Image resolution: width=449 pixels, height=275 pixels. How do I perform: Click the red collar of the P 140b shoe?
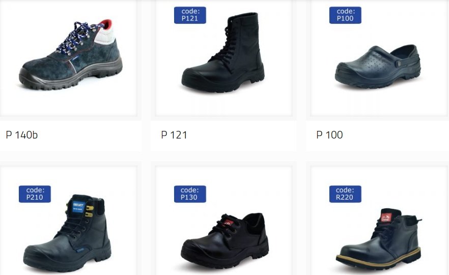pyautogui.click(x=106, y=24)
